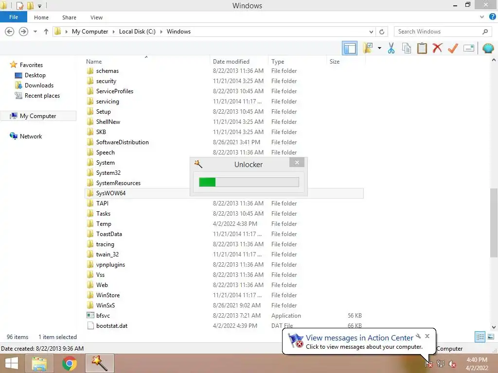Click the red X Delete icon
Viewport: 498px width, 373px height.
pyautogui.click(x=437, y=48)
